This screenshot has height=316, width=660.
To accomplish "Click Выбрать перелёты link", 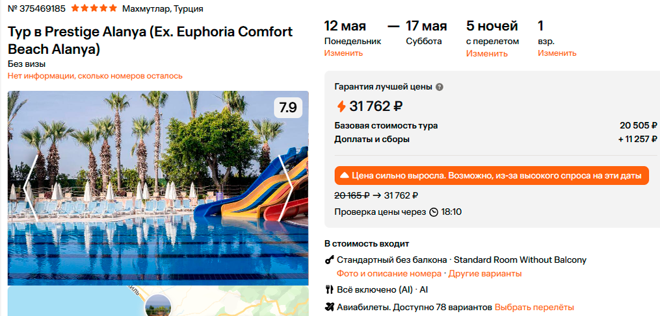I will coord(534,307).
